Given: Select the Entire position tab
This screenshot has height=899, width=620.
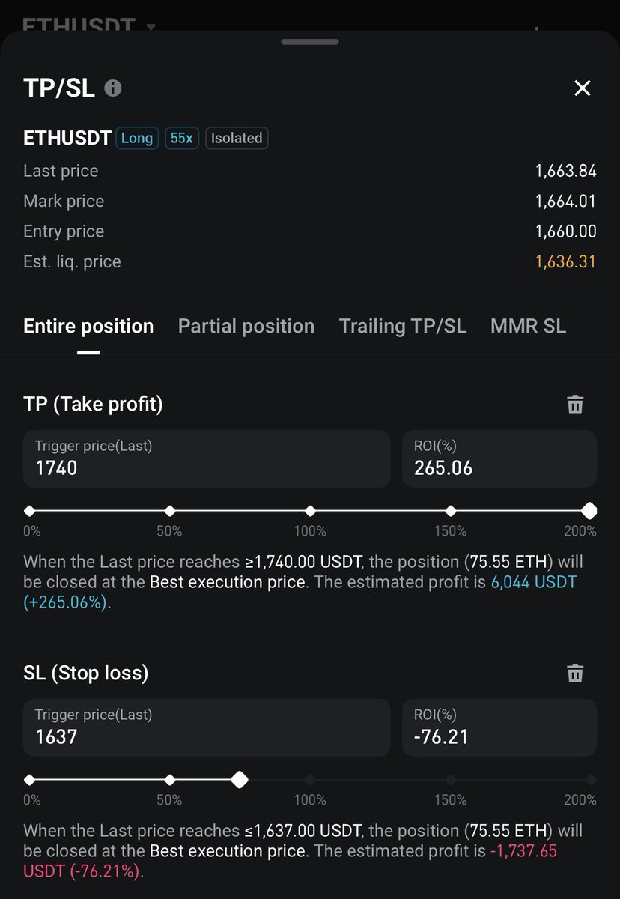Looking at the screenshot, I should (x=88, y=327).
